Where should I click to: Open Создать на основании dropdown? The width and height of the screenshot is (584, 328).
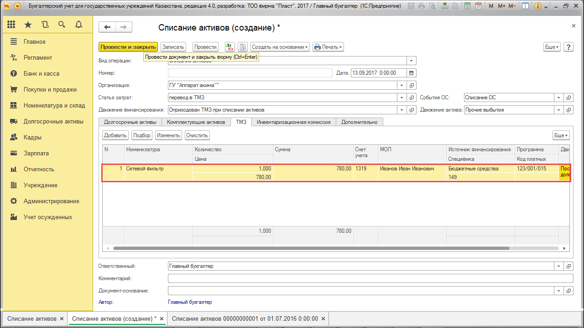point(280,47)
